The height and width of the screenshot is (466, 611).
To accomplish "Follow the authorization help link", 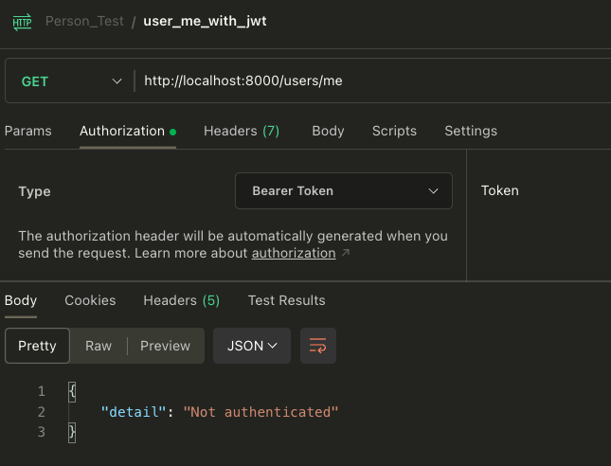I will click(294, 254).
